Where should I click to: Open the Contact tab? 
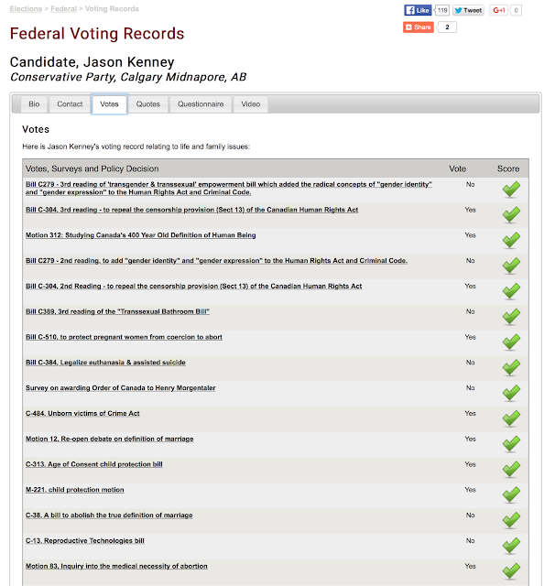point(70,104)
